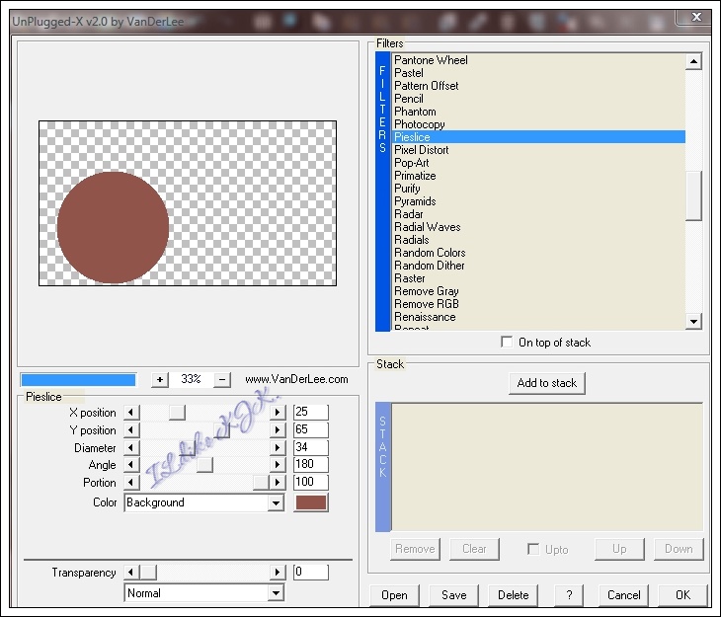Viewport: 721px width, 617px height.
Task: Click the X position right arrow
Action: 278,413
